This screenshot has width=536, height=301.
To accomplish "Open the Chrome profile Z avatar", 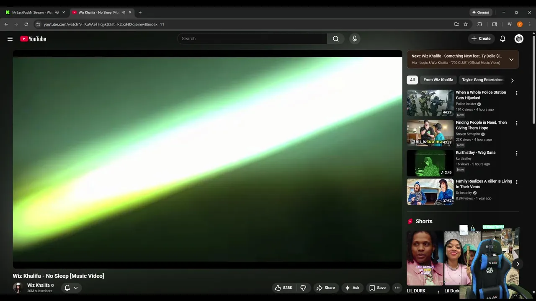I will [x=520, y=24].
